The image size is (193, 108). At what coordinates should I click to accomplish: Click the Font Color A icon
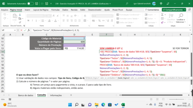55,21
